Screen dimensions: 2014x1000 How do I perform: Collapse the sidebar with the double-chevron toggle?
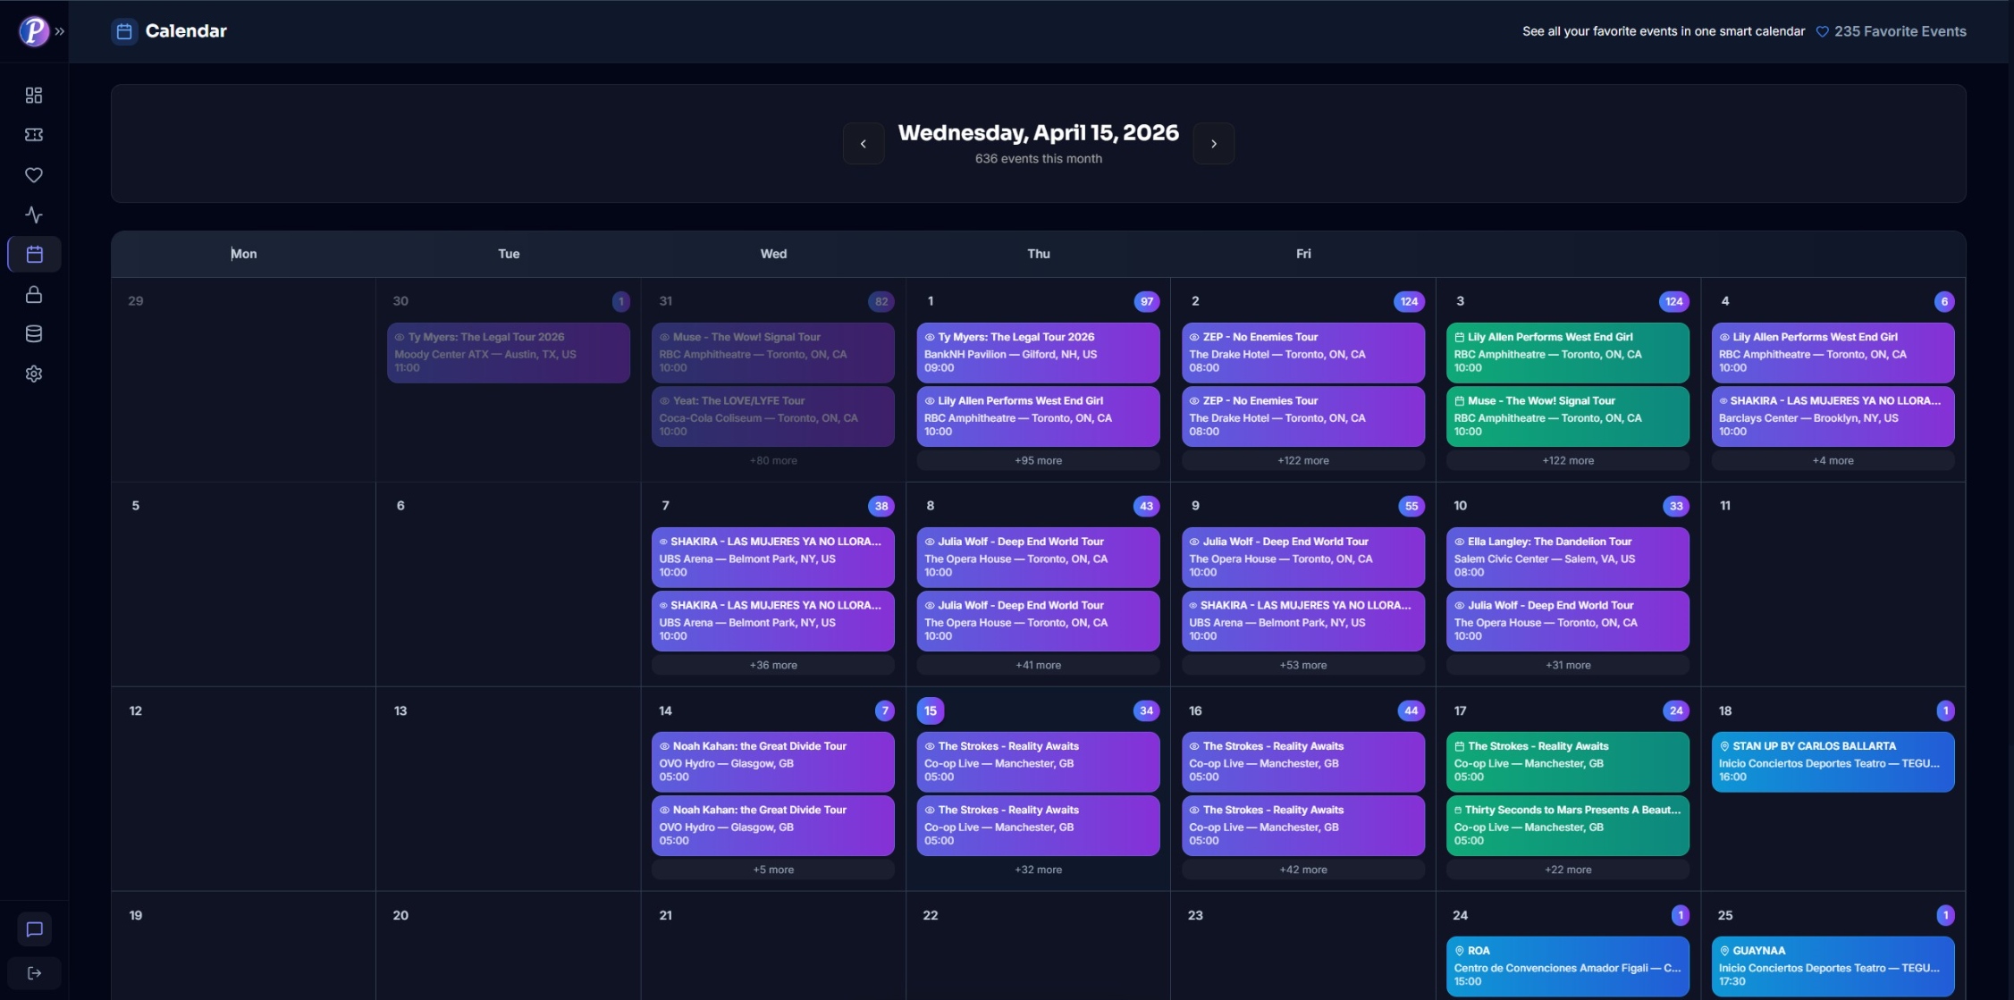[60, 29]
